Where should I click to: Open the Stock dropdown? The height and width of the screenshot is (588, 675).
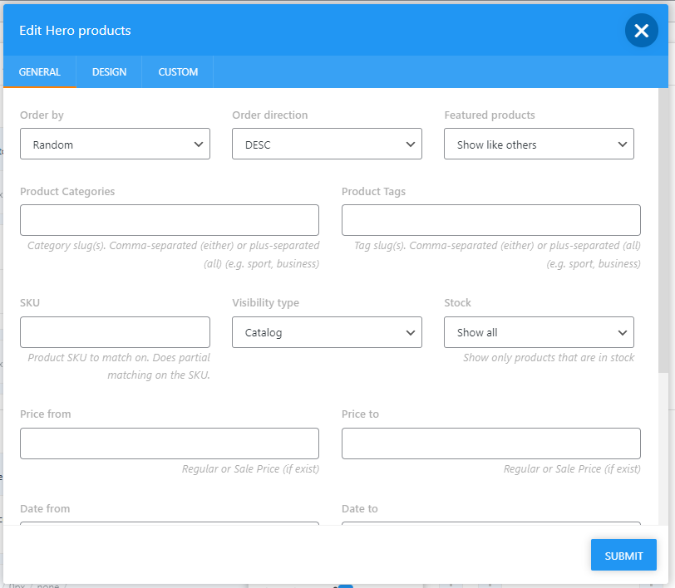pyautogui.click(x=539, y=332)
